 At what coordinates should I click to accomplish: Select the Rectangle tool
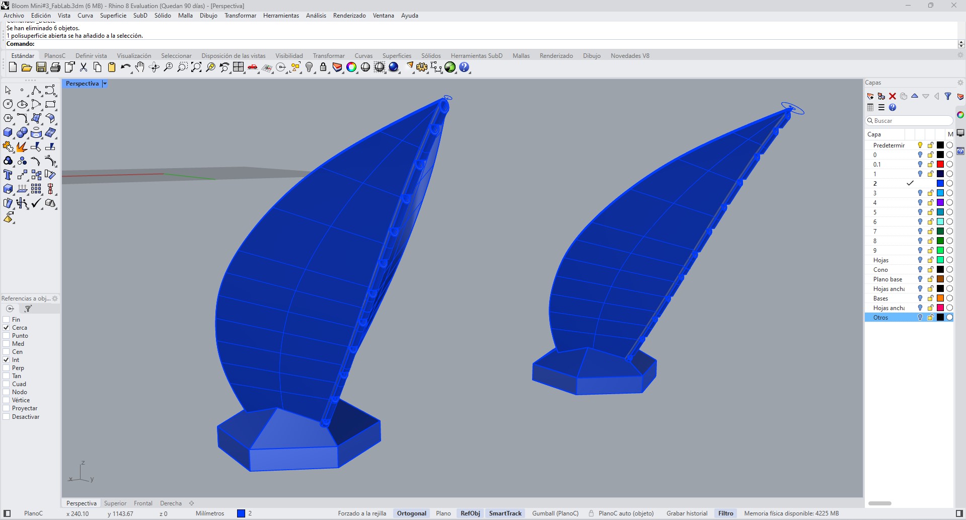(50, 104)
